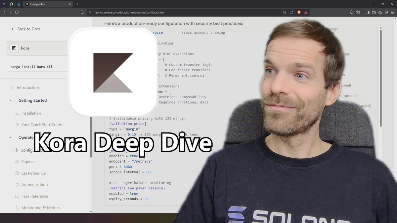Click the "# Permanent control" comment
Screen dimensions: 397x223
point(184,75)
